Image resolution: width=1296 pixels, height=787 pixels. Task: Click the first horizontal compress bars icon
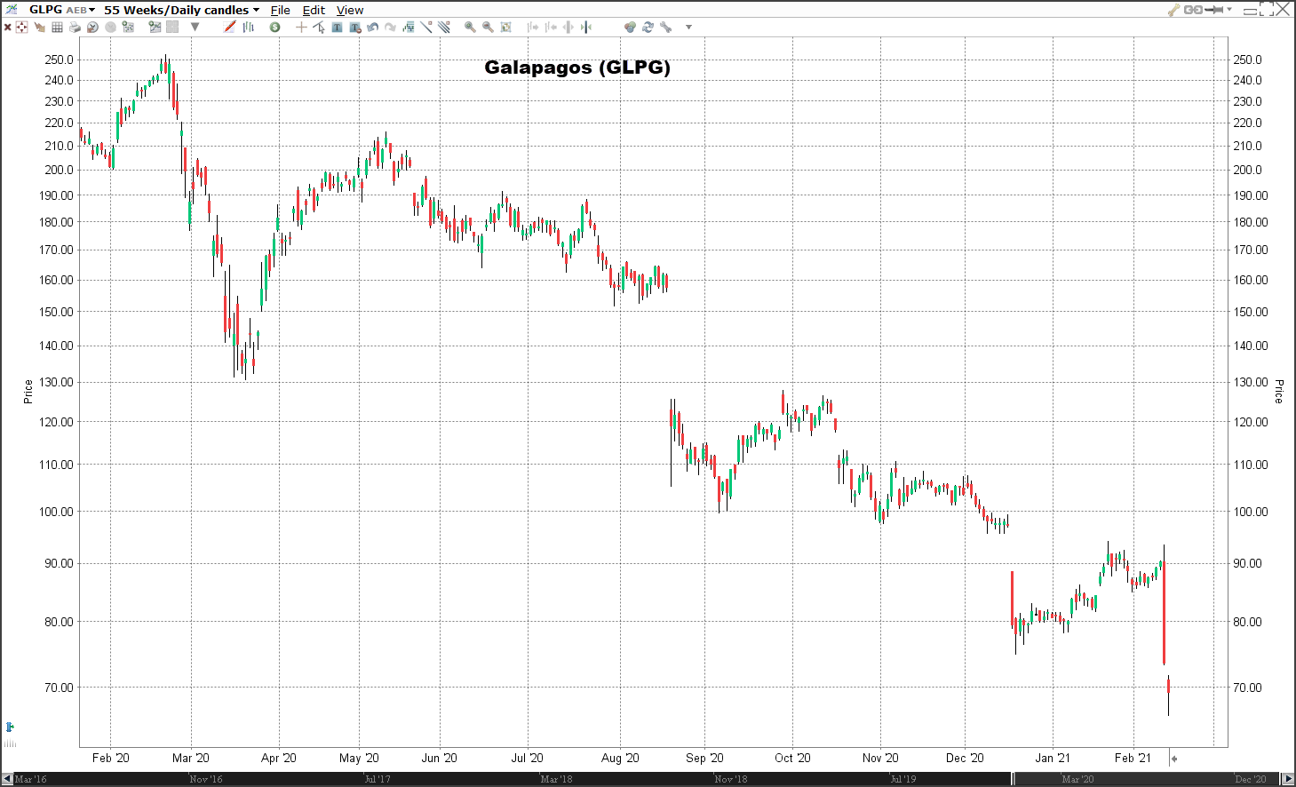(533, 27)
